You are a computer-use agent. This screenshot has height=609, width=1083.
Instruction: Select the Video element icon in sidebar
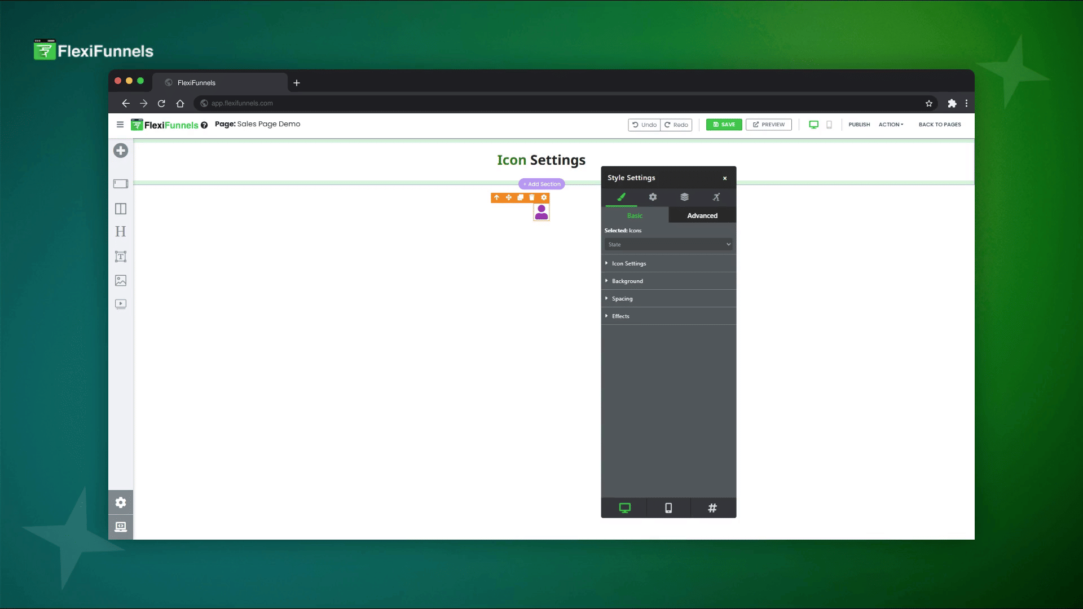coord(121,304)
